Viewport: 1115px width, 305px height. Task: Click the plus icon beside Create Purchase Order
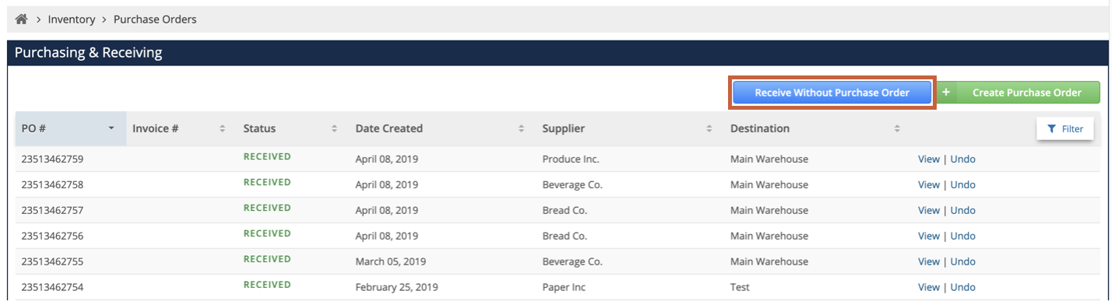tap(946, 93)
